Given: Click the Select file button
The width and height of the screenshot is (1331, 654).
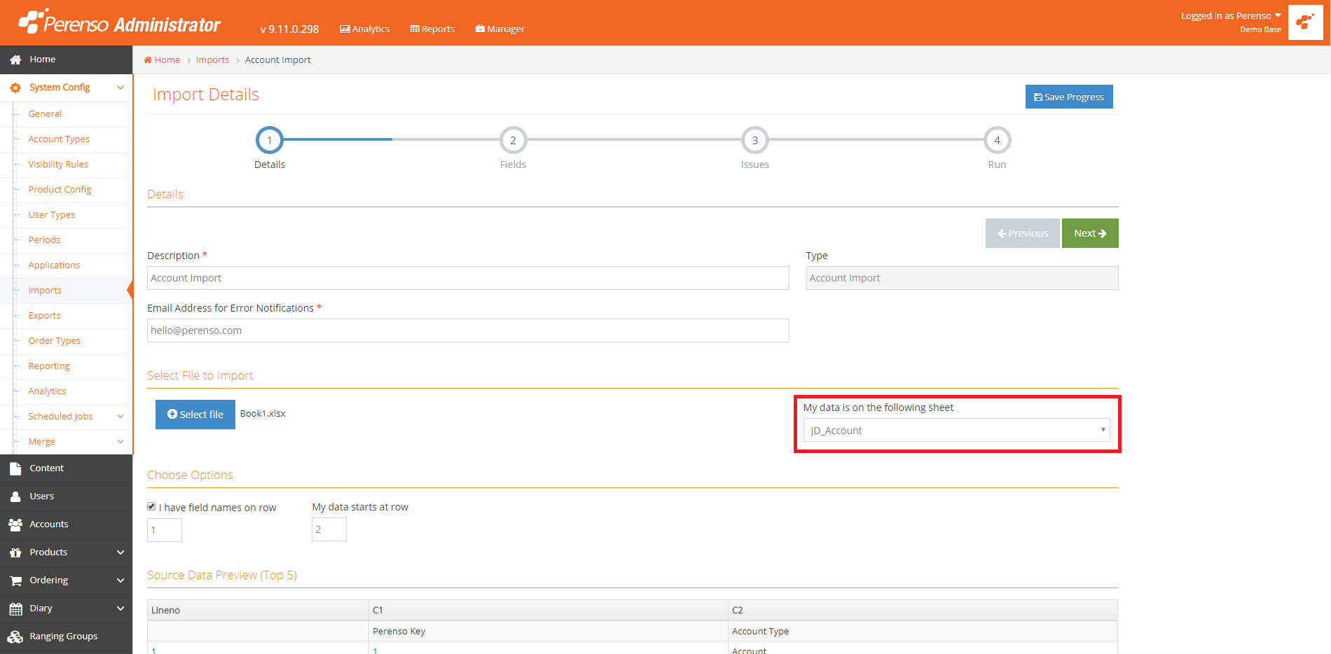Looking at the screenshot, I should pos(195,415).
